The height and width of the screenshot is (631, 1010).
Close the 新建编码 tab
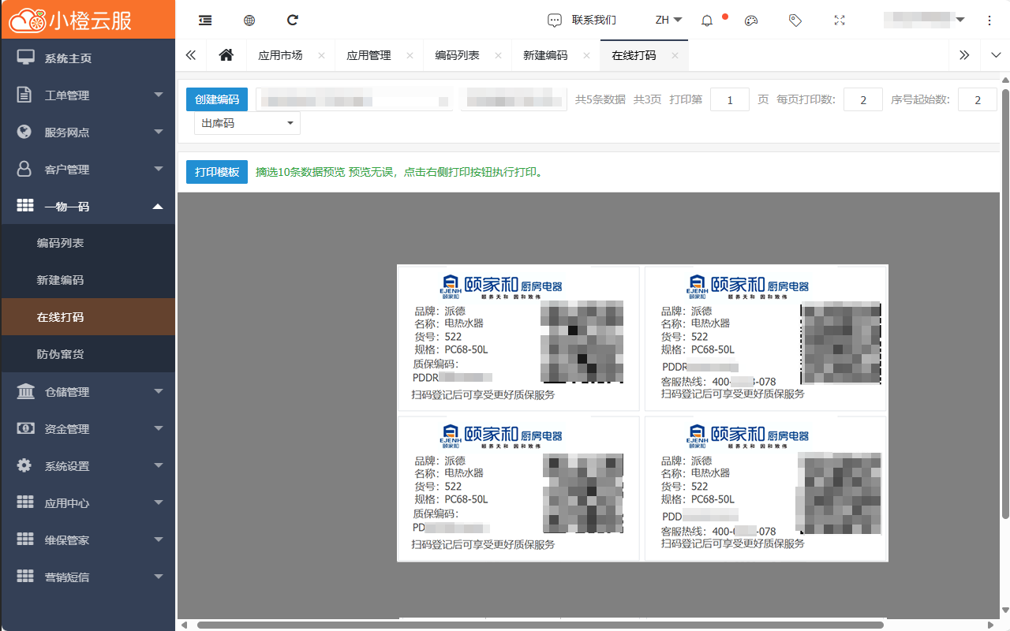586,56
